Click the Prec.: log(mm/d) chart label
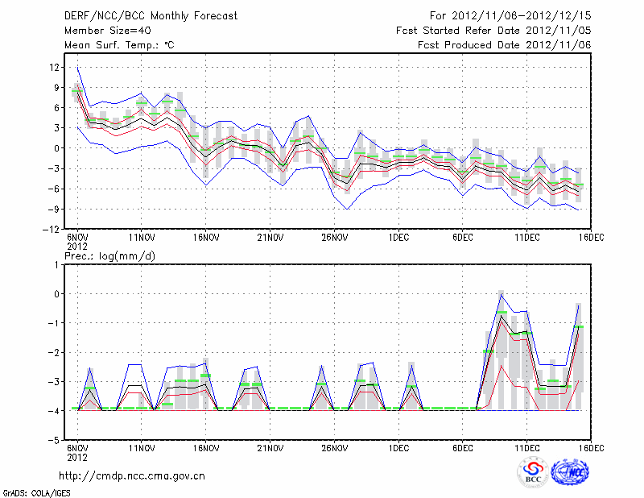 (x=113, y=256)
